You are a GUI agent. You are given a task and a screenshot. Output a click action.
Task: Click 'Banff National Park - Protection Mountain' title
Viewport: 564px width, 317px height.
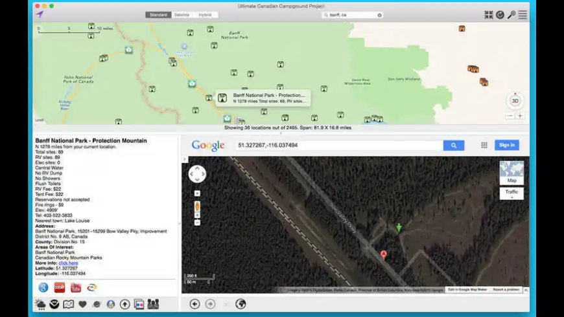coord(91,141)
